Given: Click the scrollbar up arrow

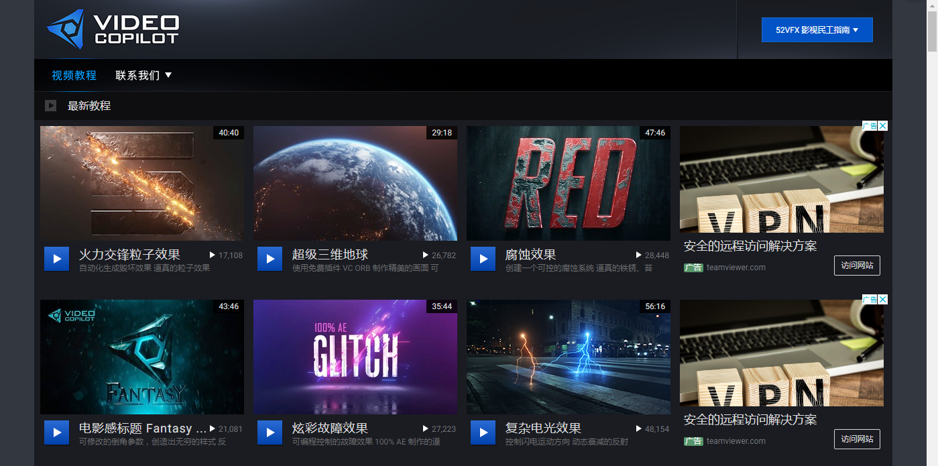Looking at the screenshot, I should pos(932,5).
